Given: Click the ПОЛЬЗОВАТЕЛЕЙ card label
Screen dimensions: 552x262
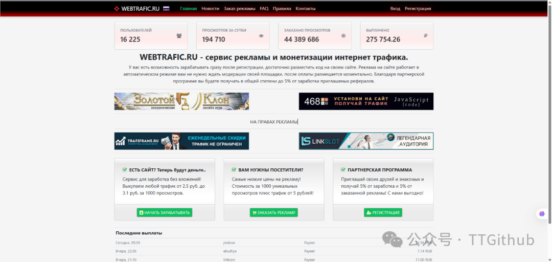Looking at the screenshot, I should 136,30.
